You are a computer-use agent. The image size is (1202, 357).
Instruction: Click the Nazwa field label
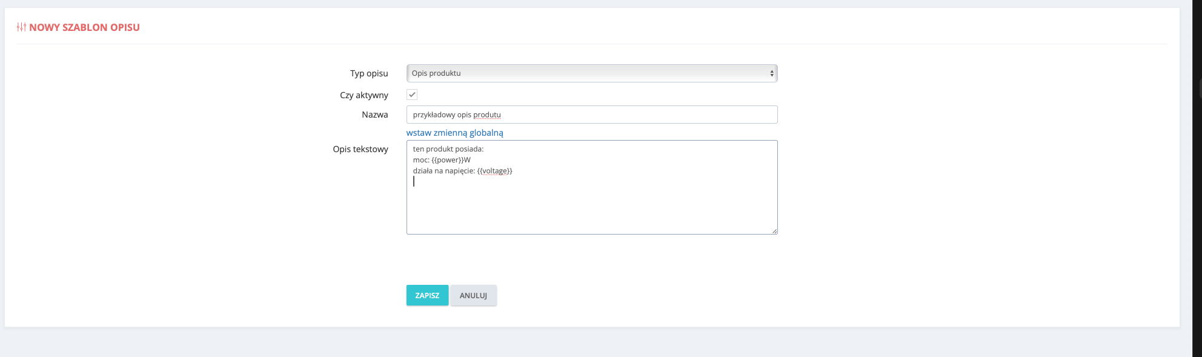tap(375, 115)
